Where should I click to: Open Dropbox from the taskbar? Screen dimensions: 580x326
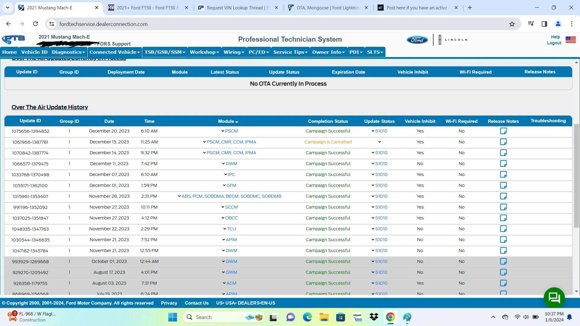374,317
